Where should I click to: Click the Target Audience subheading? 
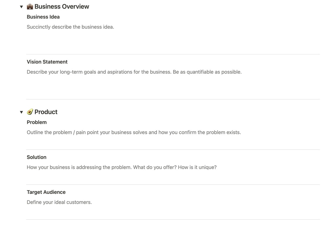click(46, 192)
